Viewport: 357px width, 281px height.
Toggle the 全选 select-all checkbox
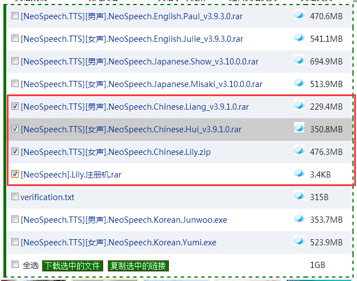[15, 265]
